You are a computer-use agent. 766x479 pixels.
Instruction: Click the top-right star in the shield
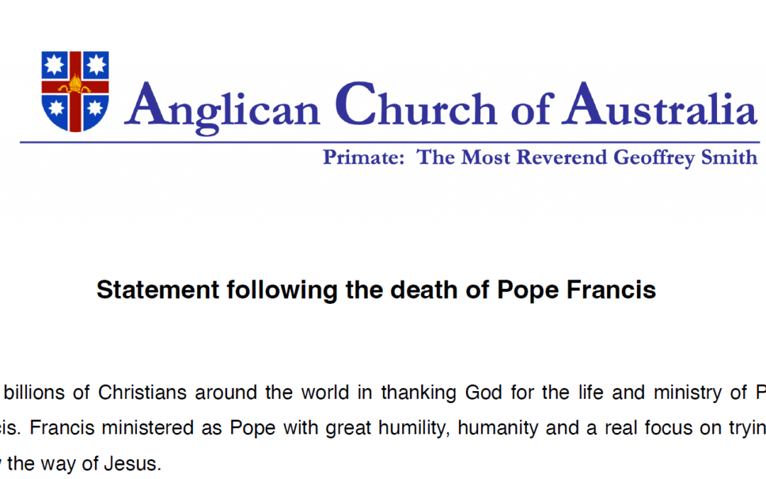94,66
